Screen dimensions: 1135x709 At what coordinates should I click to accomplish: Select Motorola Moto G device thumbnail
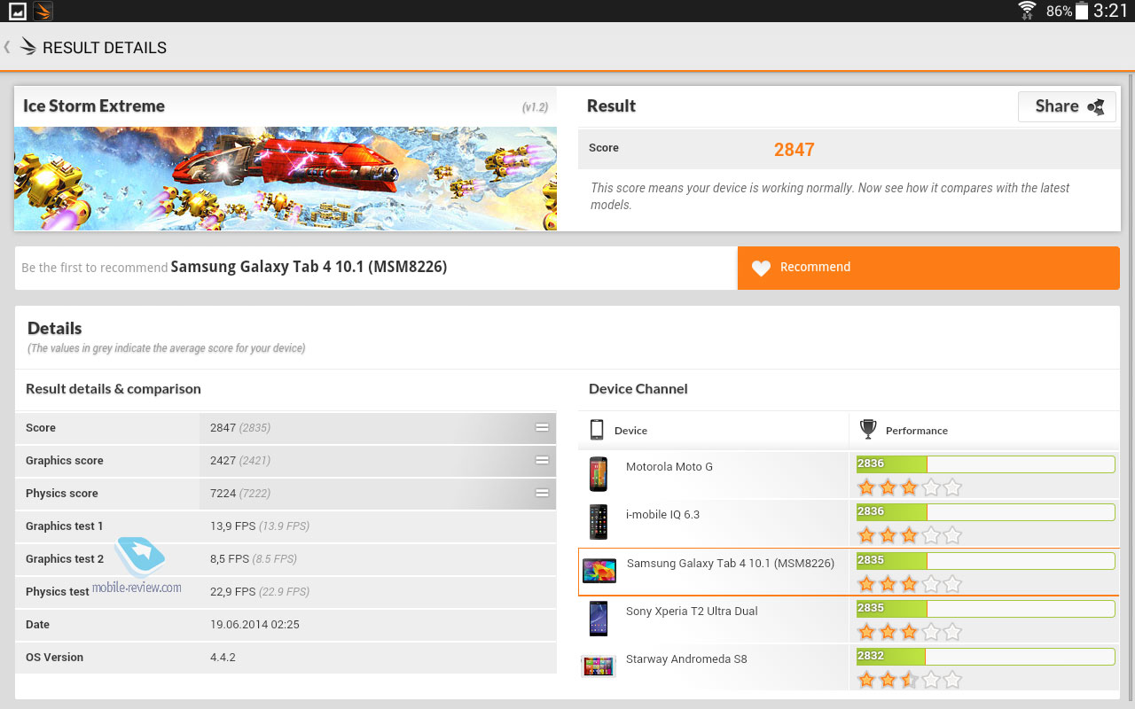(x=599, y=474)
